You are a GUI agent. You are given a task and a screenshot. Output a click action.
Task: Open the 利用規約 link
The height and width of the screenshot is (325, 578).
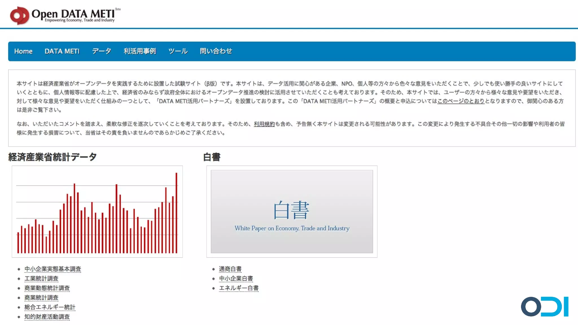coord(264,124)
